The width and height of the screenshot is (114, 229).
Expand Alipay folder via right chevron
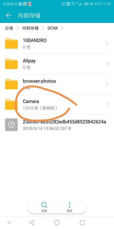[107, 64]
